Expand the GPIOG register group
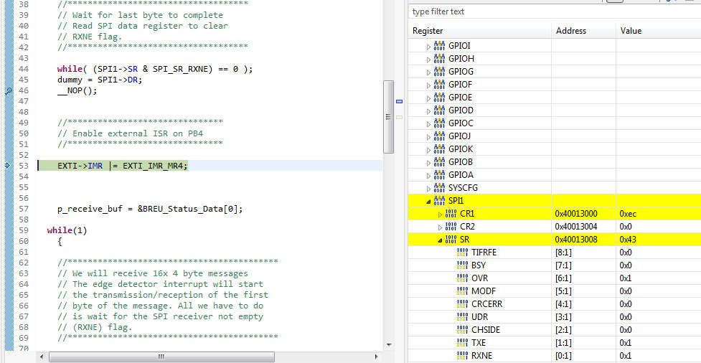701x363 pixels. [x=428, y=72]
